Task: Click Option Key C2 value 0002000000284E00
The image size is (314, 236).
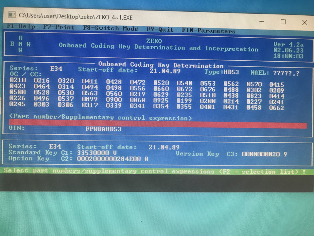Action: [109, 159]
